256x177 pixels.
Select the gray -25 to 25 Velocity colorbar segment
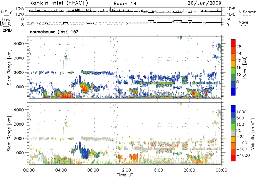233,133
